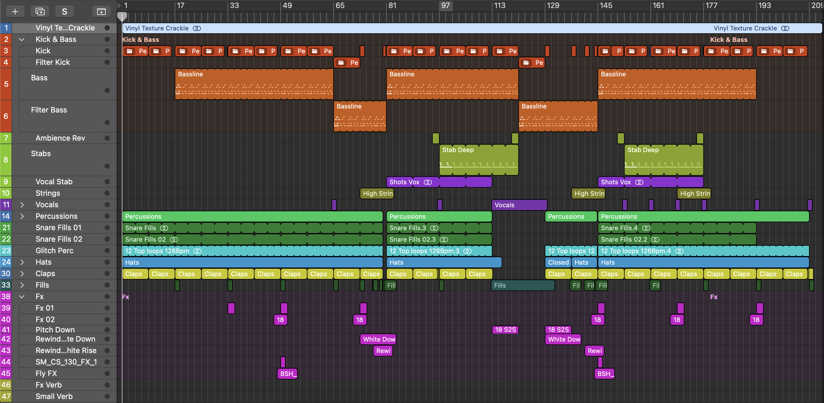The width and height of the screenshot is (824, 403).
Task: Toggle the dot on Filter Kick track
Action: (x=107, y=62)
